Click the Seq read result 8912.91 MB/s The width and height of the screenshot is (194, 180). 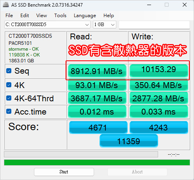coord(97,71)
